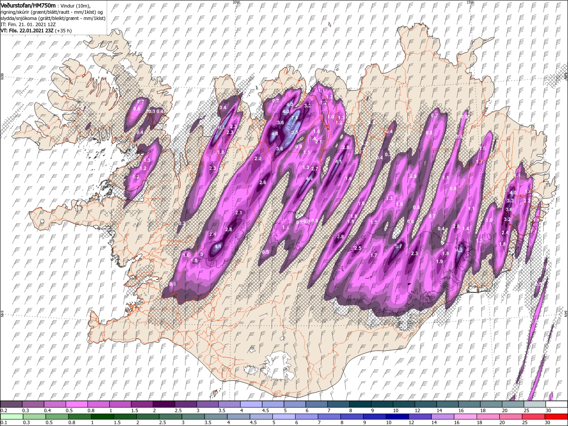568x426 pixels.
Task: Click the 15W meridian label at the top edge
Action: 470,2
